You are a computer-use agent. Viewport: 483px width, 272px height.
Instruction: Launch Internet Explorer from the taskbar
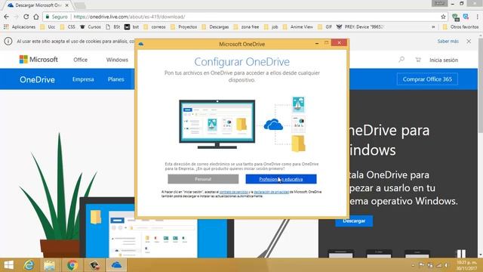pos(29,265)
